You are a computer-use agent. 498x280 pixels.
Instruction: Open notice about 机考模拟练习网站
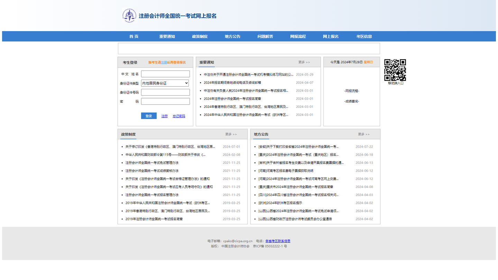(x=248, y=74)
